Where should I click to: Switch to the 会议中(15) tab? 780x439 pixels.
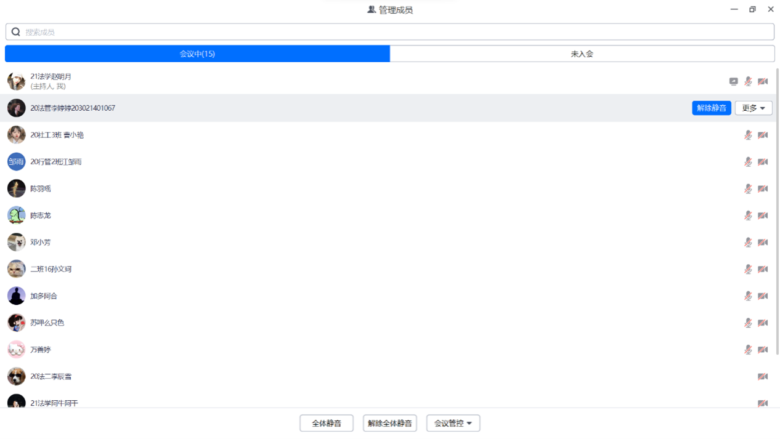(197, 54)
